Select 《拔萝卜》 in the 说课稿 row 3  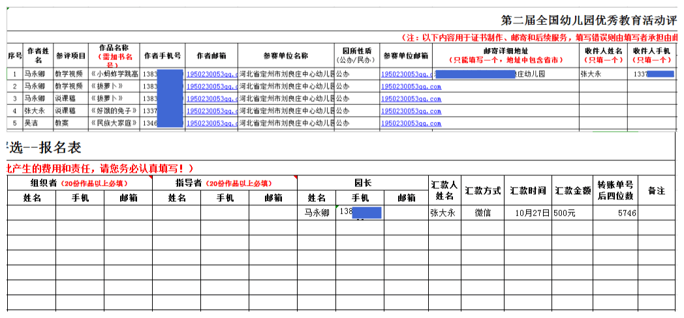click(114, 98)
